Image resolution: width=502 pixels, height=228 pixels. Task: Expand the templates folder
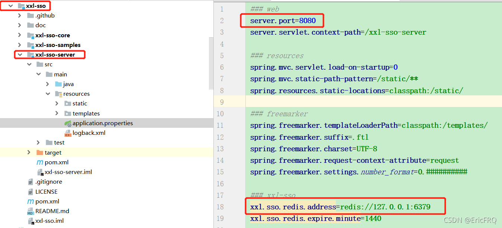tap(57, 113)
